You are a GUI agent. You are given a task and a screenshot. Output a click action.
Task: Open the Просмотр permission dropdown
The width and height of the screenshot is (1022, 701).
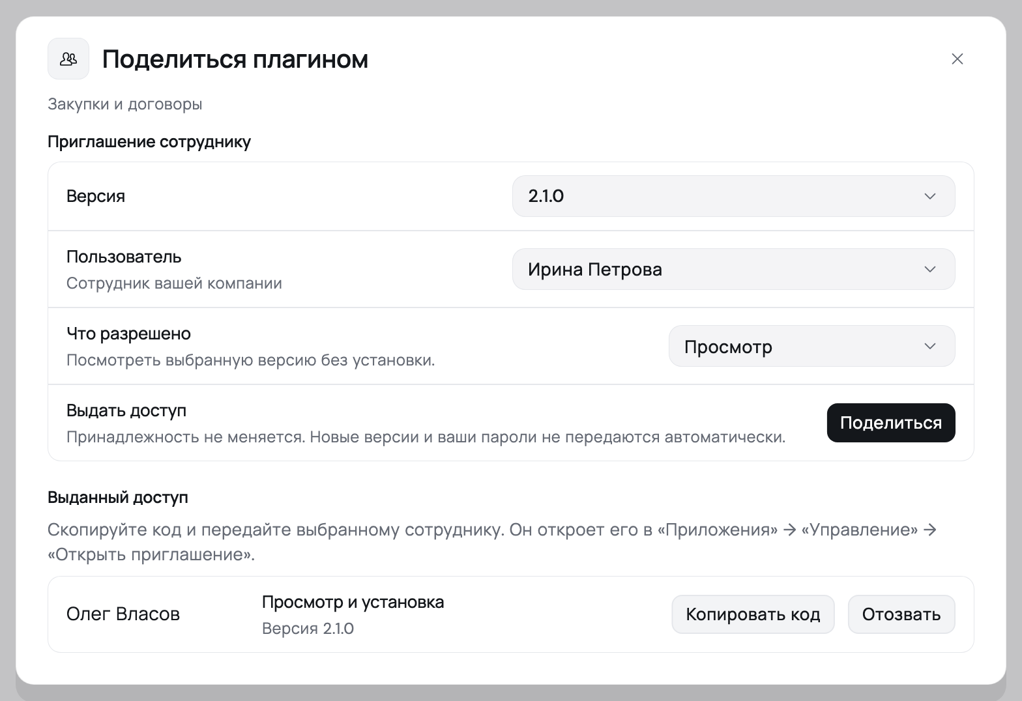[811, 346]
